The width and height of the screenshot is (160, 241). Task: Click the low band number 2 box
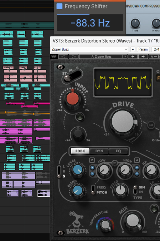92,160
